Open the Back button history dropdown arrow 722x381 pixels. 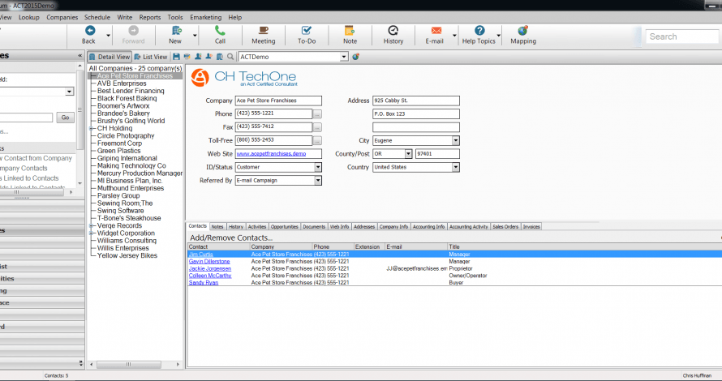click(x=109, y=36)
